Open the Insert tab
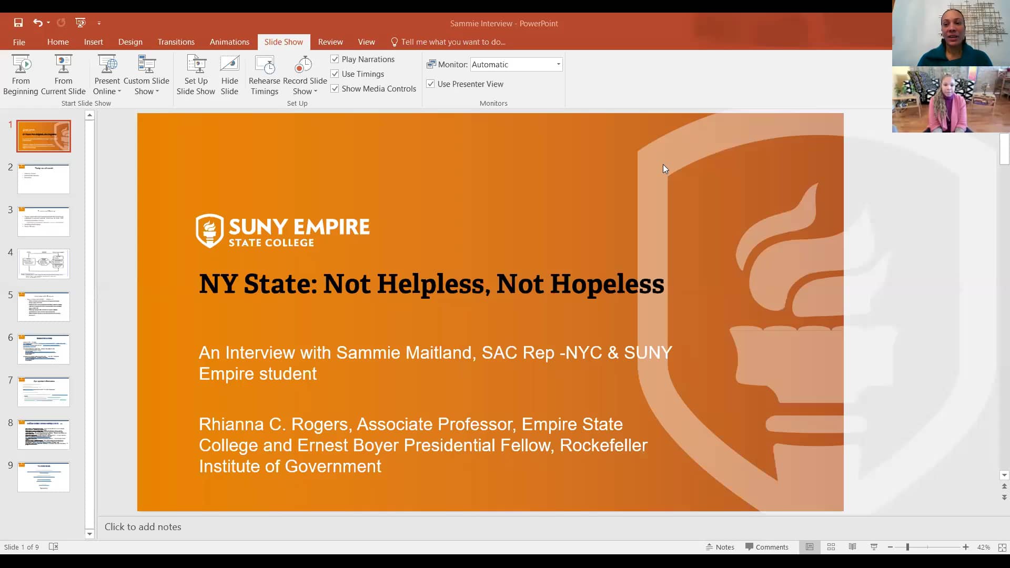 point(94,42)
